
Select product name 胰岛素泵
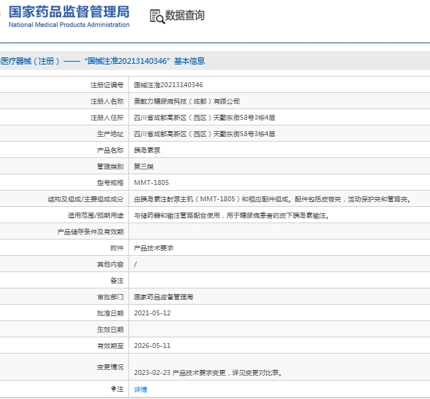pos(147,150)
